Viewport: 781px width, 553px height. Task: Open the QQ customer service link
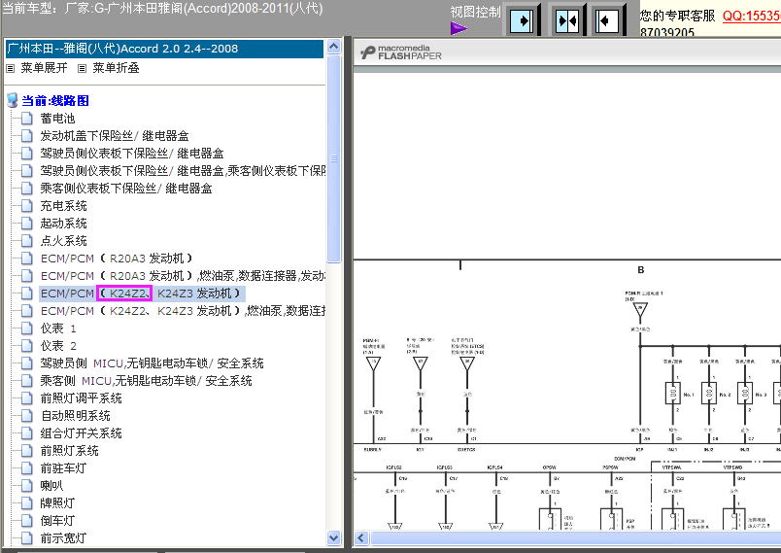coord(752,16)
